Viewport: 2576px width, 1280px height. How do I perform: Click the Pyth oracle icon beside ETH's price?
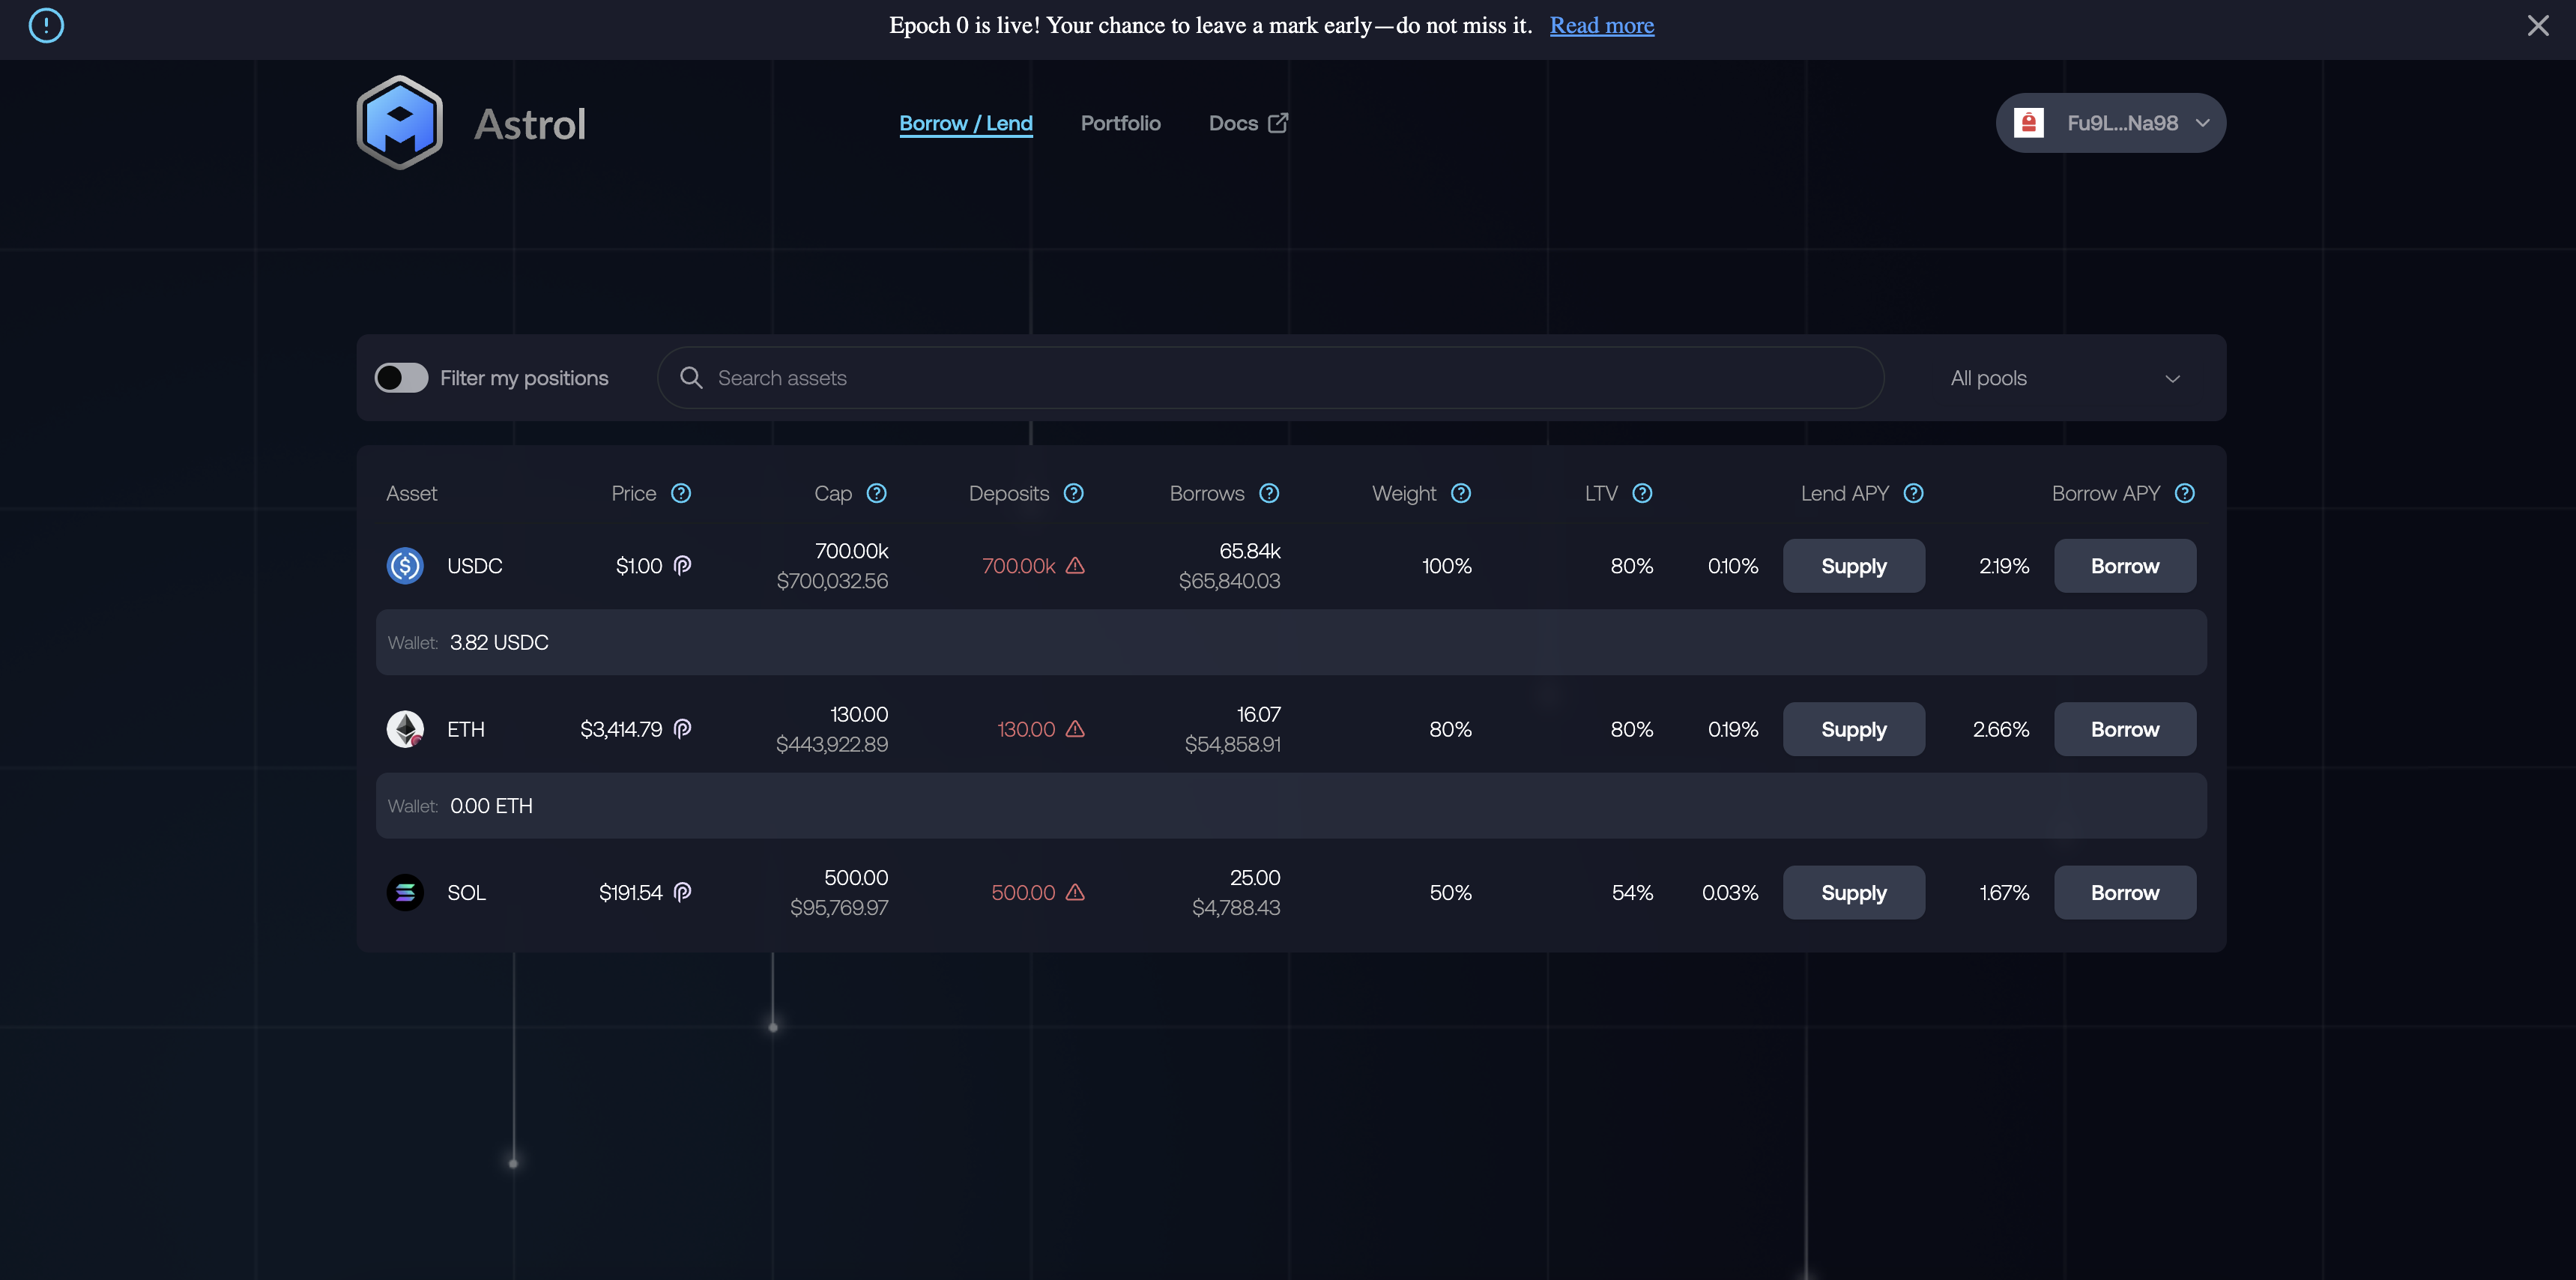coord(682,729)
